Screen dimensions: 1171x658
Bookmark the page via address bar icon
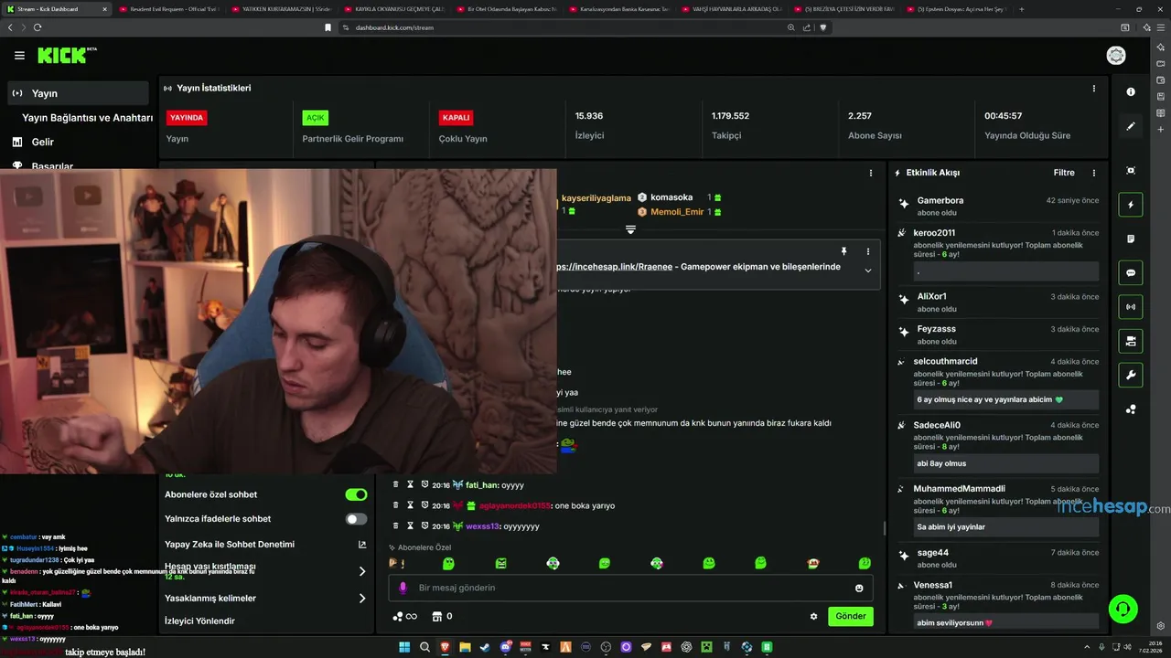tap(328, 27)
